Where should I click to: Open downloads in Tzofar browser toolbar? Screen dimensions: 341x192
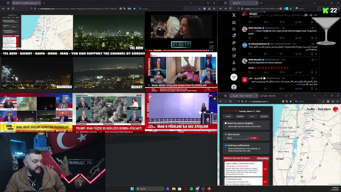tap(323, 101)
